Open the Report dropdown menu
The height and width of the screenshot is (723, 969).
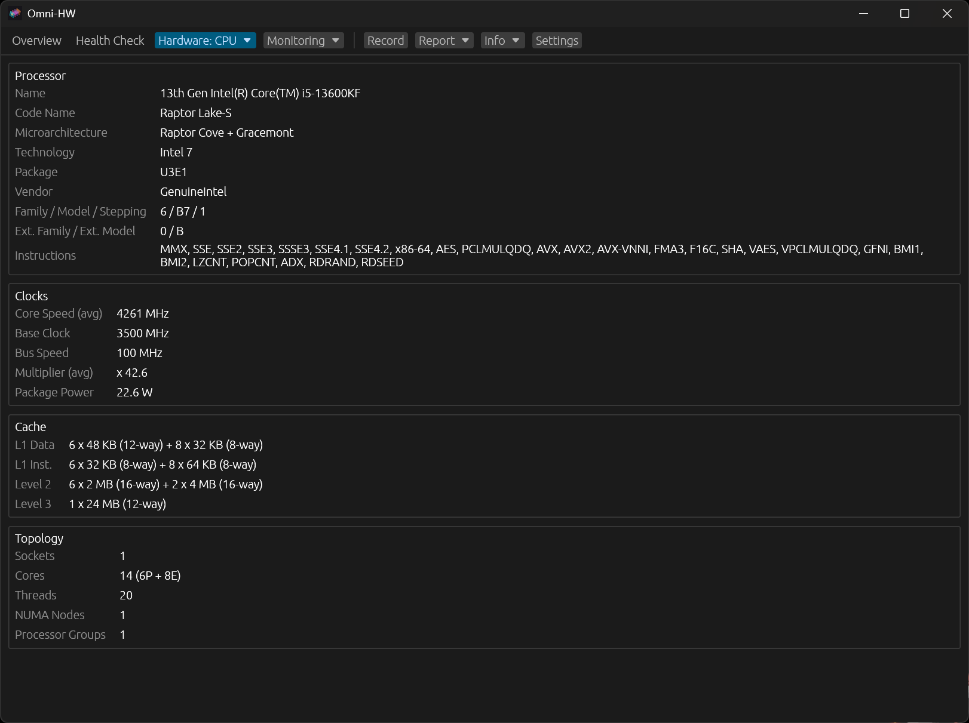(x=444, y=41)
